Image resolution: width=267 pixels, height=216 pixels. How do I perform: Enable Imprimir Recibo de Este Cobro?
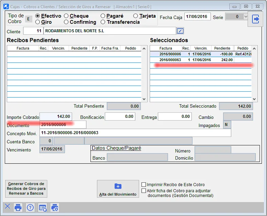144,185
